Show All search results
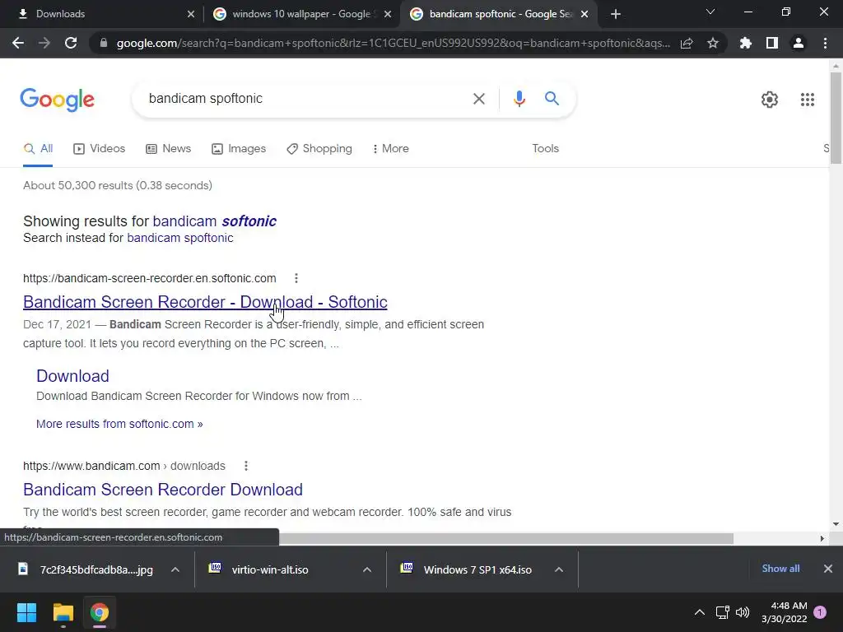843x632 pixels. (x=38, y=148)
